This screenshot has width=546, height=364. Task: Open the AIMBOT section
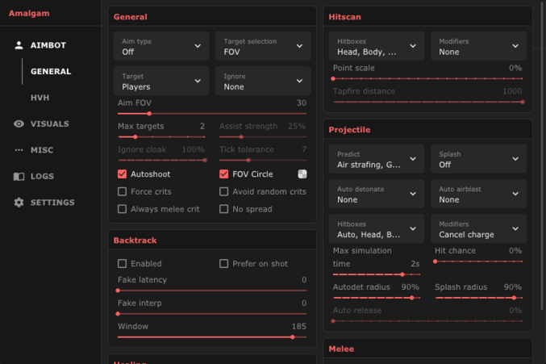(x=48, y=45)
